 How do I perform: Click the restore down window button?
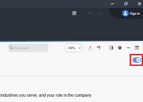tap(126, 4)
